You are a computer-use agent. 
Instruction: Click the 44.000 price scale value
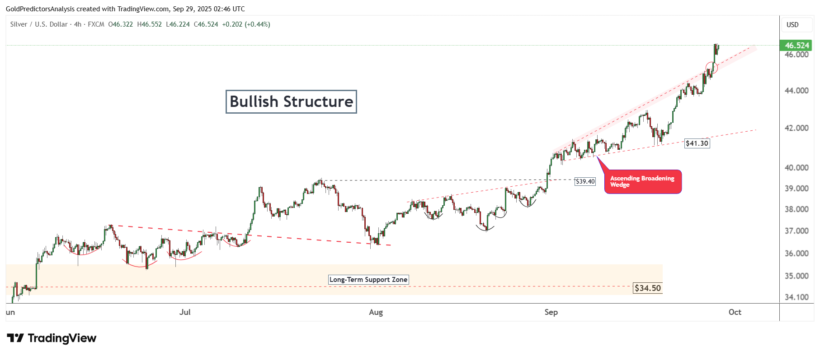click(796, 91)
